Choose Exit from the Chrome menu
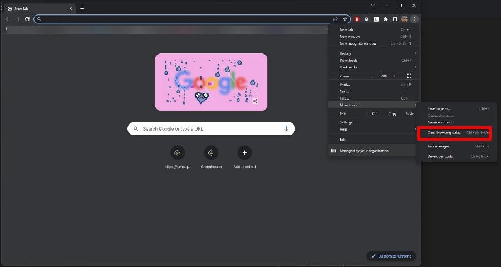 coord(372,140)
